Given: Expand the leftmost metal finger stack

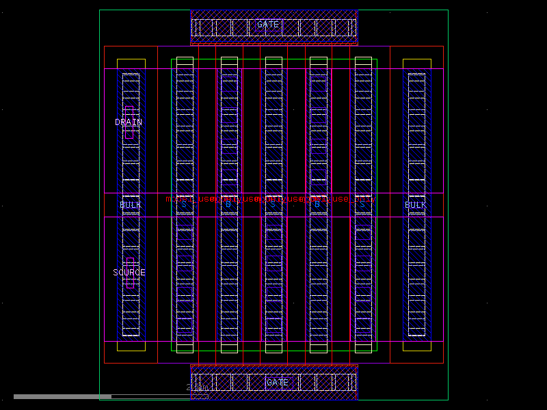Looking at the screenshot, I should point(183,137).
